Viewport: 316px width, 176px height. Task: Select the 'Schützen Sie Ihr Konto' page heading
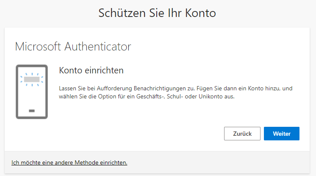coord(157,13)
